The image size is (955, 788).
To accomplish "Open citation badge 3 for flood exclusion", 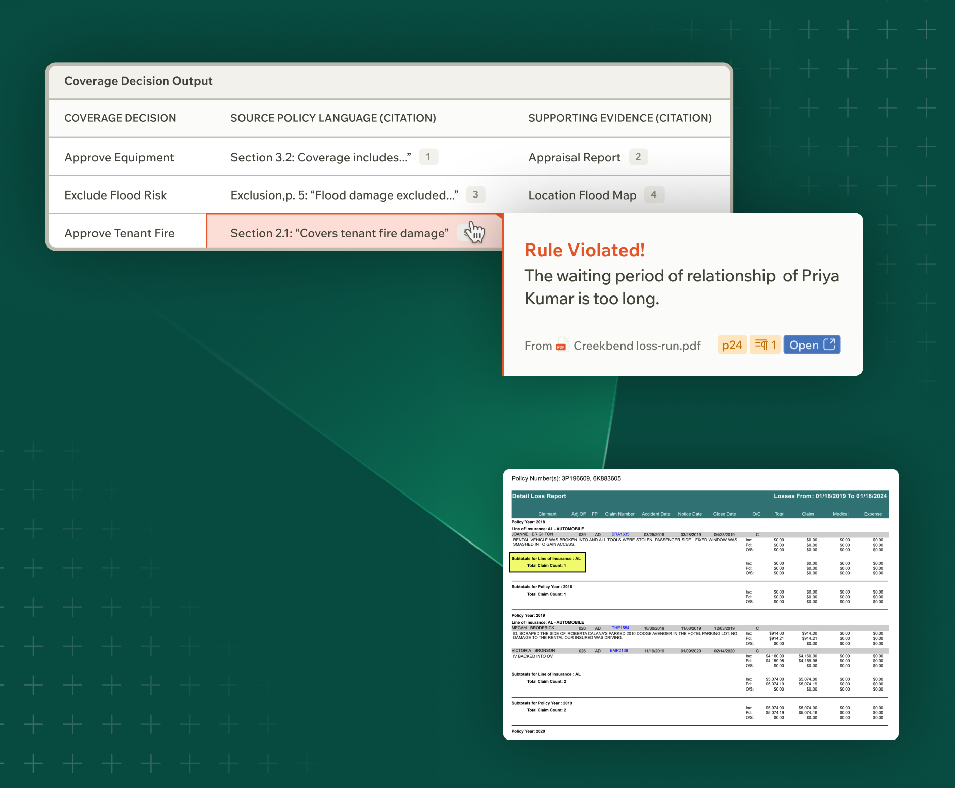I will coord(475,194).
